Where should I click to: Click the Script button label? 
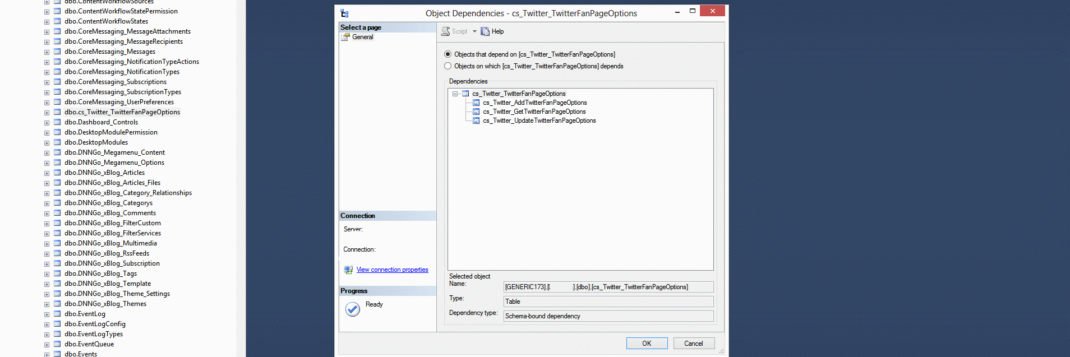click(459, 31)
